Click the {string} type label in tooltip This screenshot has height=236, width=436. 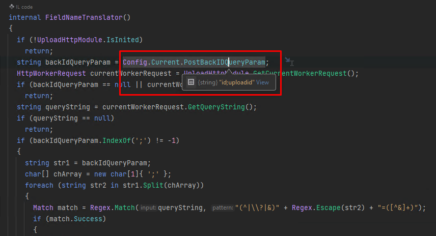pos(207,82)
